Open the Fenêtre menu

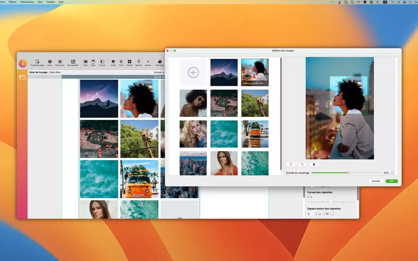coord(50,2)
